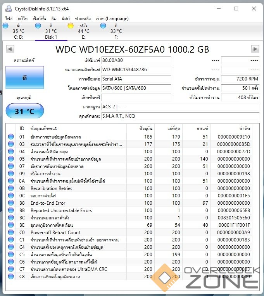Click the ชื่อคุณลักษณะ attribute name column header
The height and width of the screenshot is (296, 264).
tap(77, 128)
